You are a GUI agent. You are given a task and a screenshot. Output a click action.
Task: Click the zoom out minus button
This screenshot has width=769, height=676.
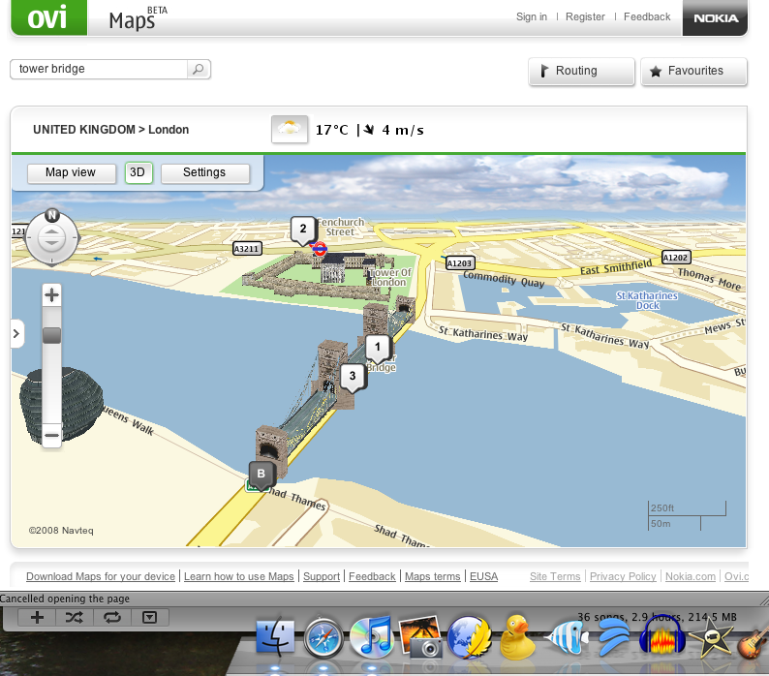(51, 435)
